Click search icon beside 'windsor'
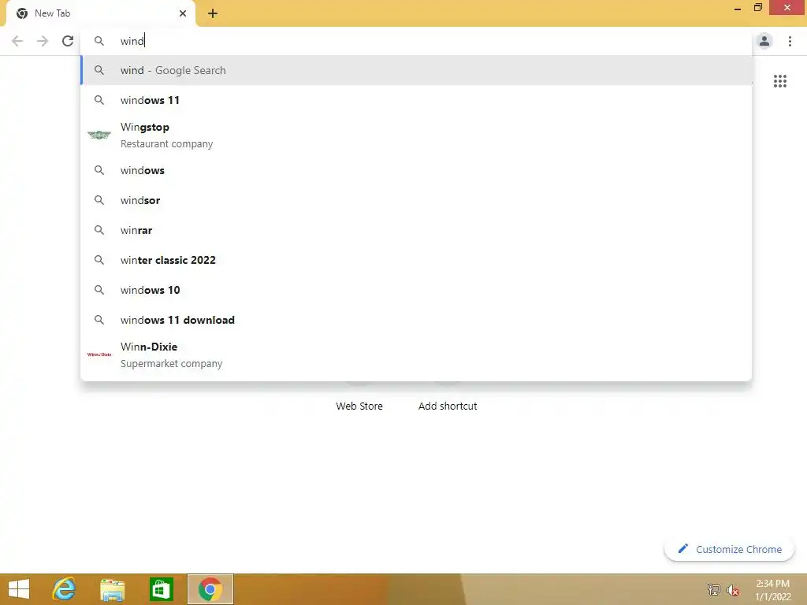807x605 pixels. coord(99,200)
